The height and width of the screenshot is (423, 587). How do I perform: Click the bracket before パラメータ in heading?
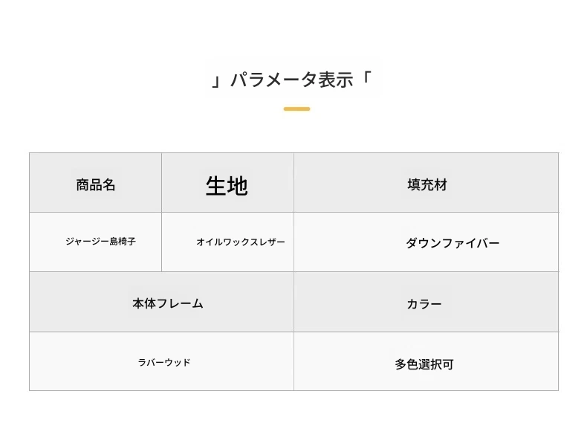[x=216, y=81]
